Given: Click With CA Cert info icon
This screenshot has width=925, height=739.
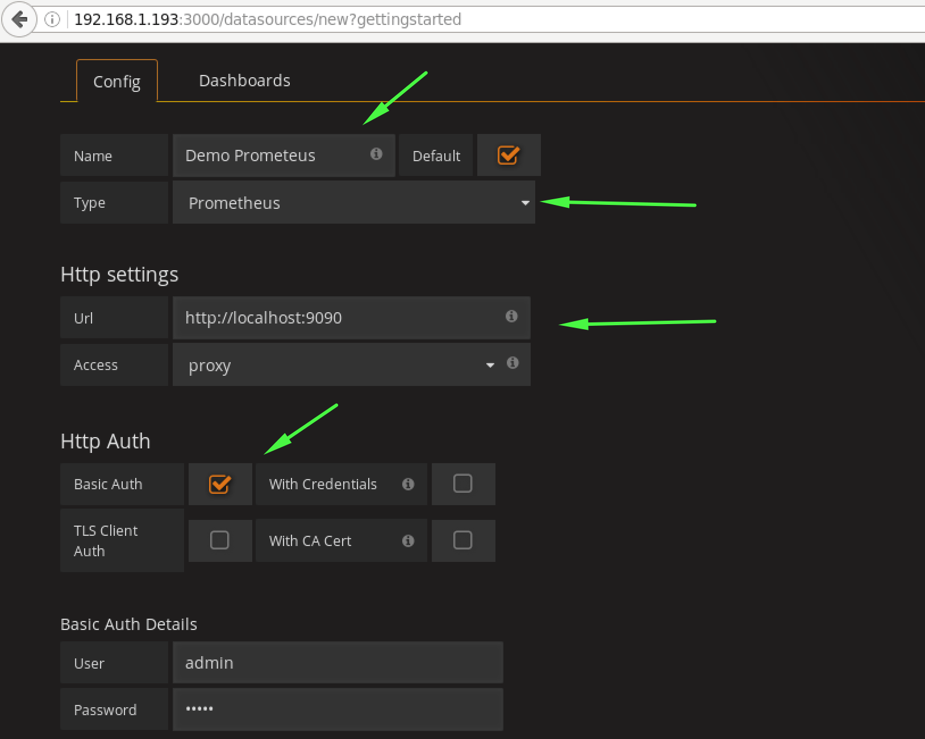Looking at the screenshot, I should pyautogui.click(x=408, y=541).
